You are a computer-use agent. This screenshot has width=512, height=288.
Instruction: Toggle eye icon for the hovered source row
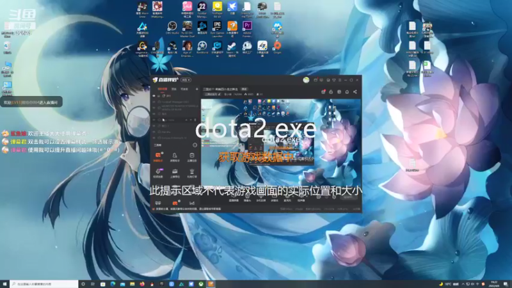[154, 120]
